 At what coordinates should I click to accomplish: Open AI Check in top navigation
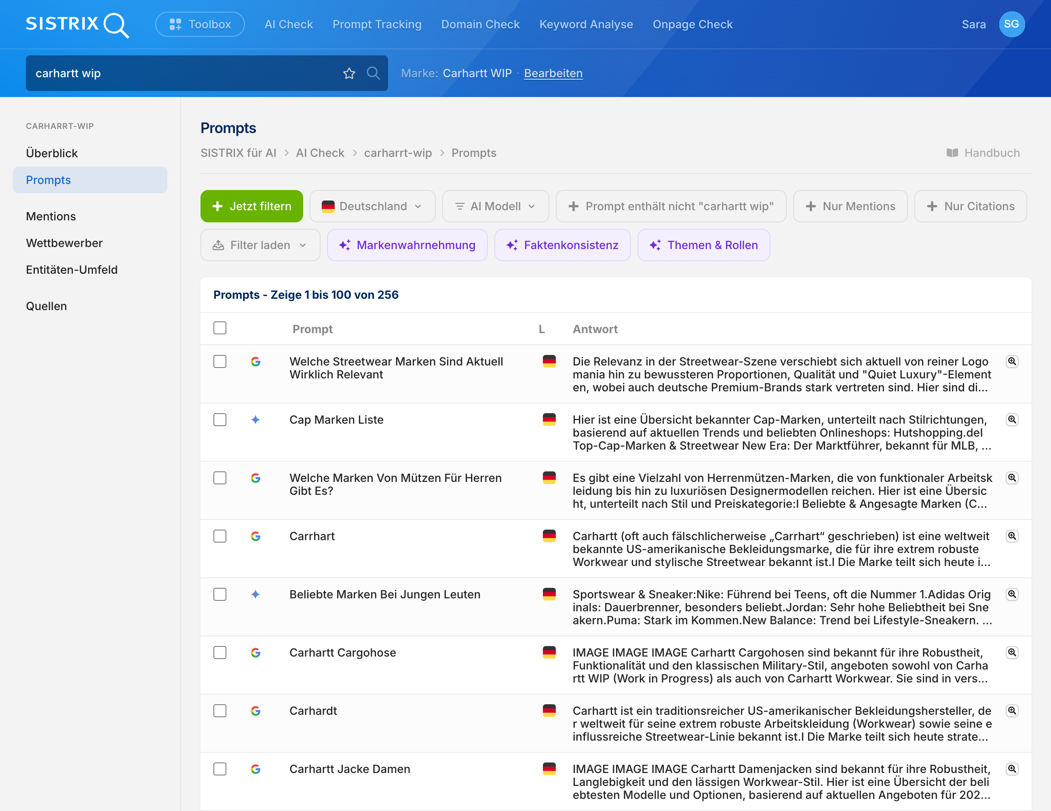pyautogui.click(x=289, y=25)
